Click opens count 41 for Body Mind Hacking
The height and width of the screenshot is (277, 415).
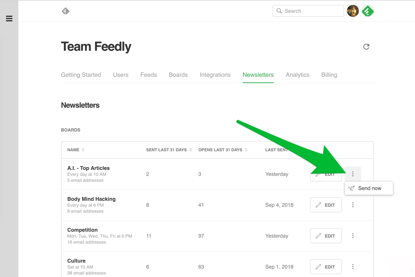click(201, 205)
